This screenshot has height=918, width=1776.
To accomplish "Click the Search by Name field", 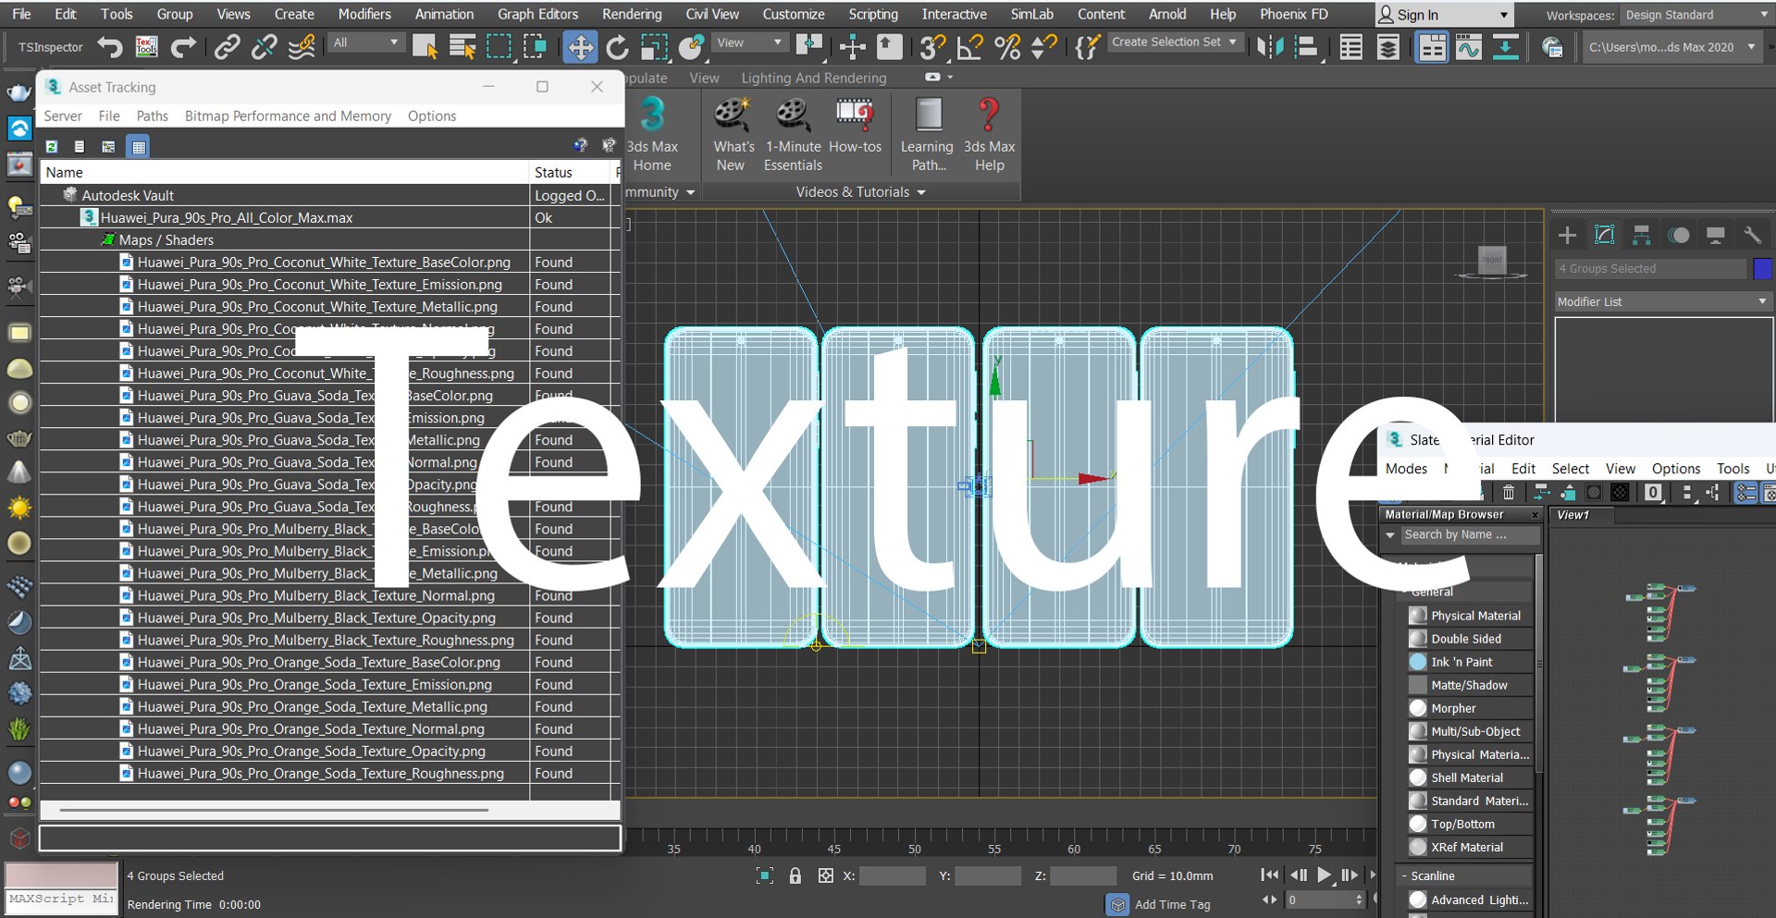I will pos(1470,534).
